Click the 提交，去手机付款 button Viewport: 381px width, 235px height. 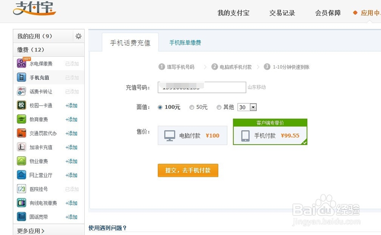pyautogui.click(x=188, y=170)
